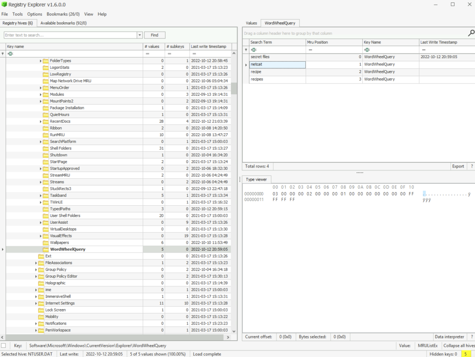Open the Tools menu

coord(18,14)
